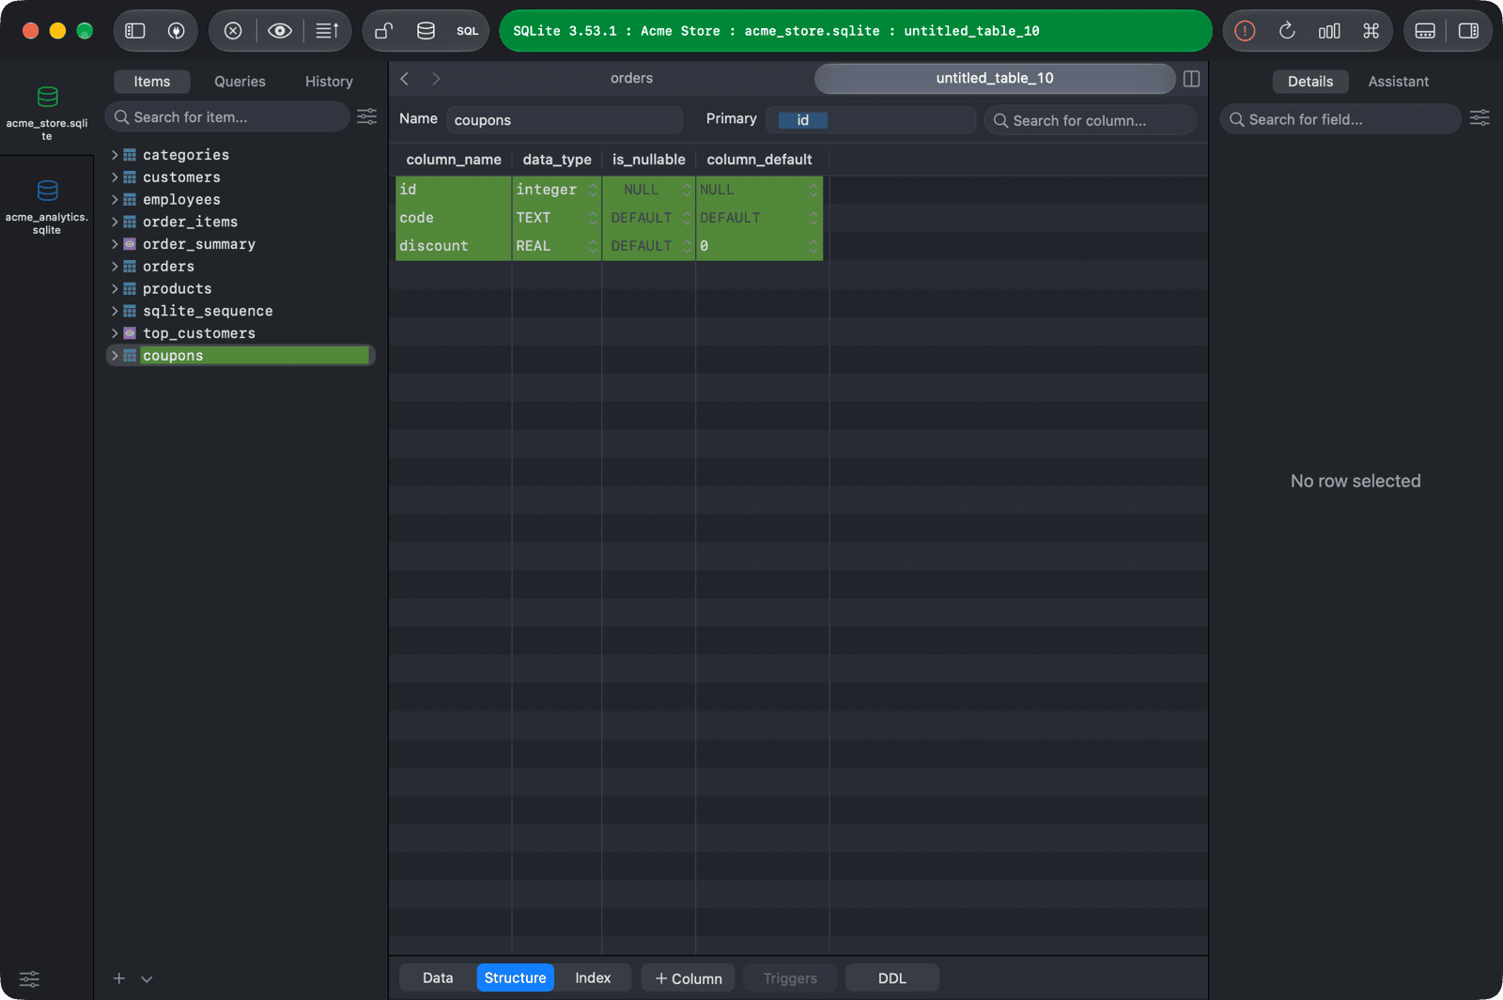The height and width of the screenshot is (1000, 1503).
Task: Select the sqlite_sequence table row
Action: pos(240,311)
